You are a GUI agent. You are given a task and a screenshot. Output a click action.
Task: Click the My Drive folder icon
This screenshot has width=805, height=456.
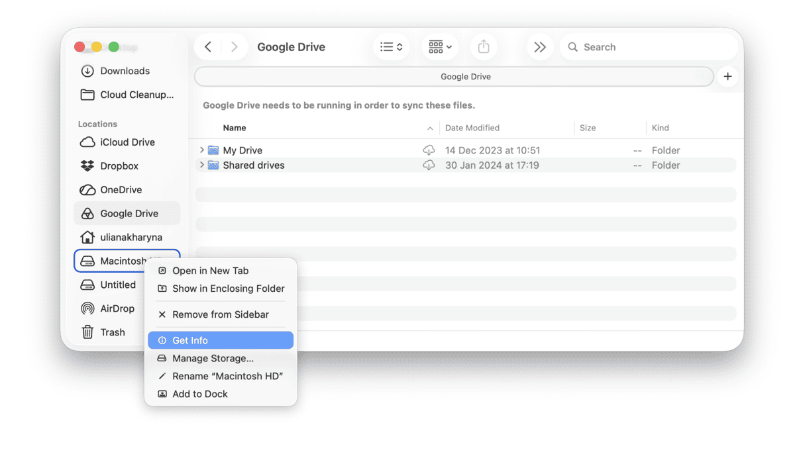[213, 150]
